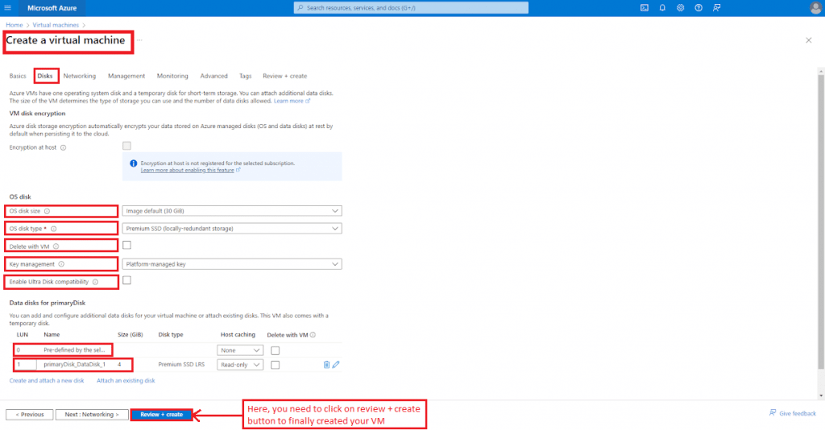825x430 pixels.
Task: Show info tooltip for Enable Ultra Disk compatibility
Action: tap(95, 283)
